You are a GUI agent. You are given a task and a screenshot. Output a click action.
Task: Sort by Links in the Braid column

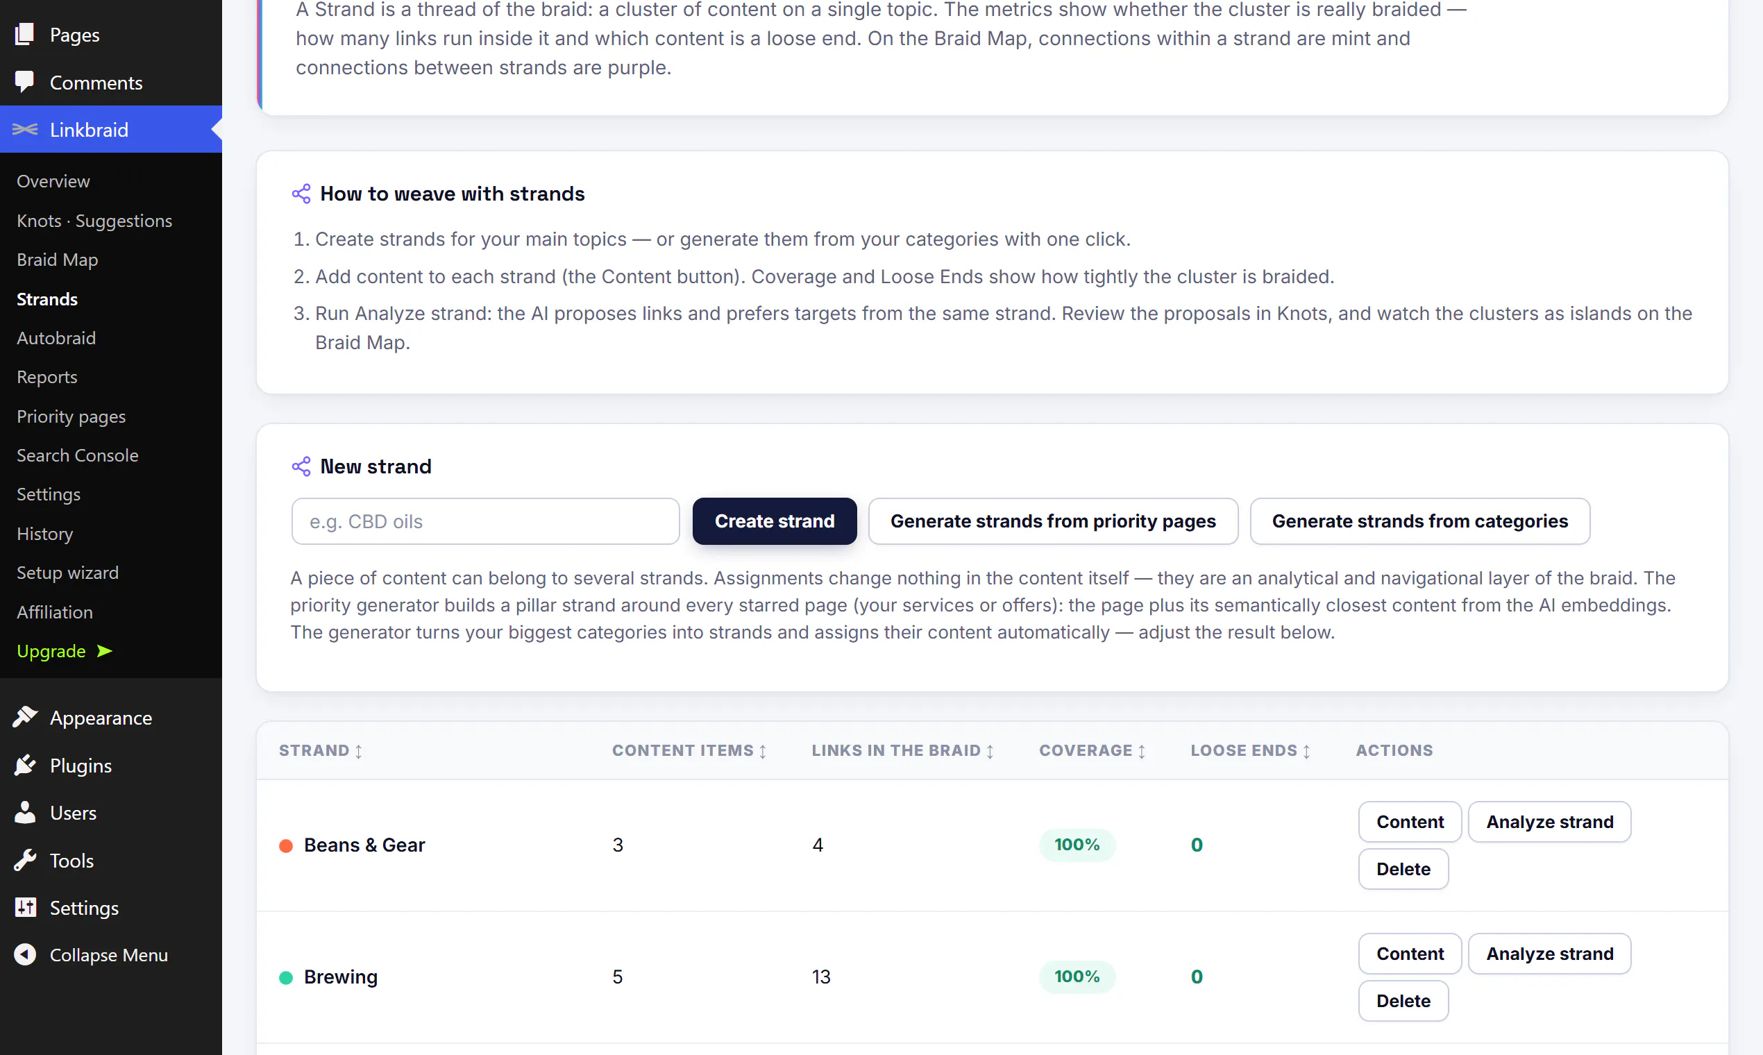point(902,751)
